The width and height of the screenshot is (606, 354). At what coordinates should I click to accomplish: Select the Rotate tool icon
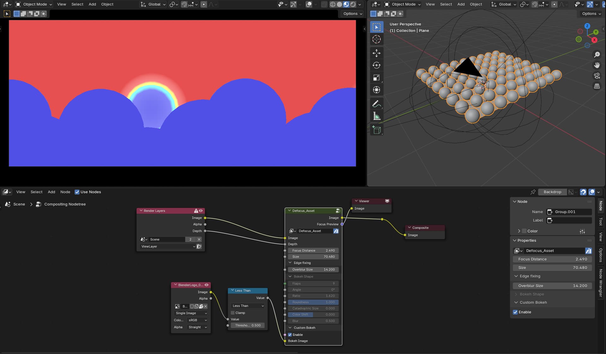coord(377,65)
